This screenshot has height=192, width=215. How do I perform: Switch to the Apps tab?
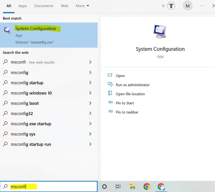pyautogui.click(x=23, y=6)
